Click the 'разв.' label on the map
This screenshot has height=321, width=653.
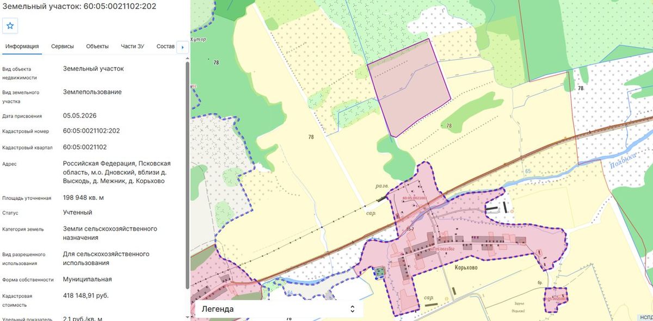point(382,186)
